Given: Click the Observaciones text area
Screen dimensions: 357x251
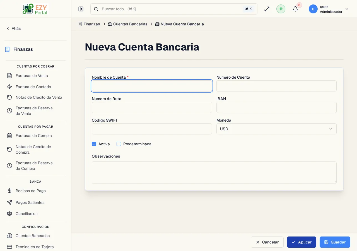Looking at the screenshot, I should 214,173.
